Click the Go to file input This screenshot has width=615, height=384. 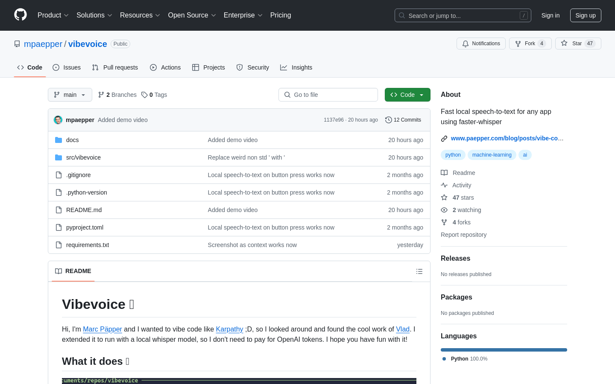coord(328,95)
